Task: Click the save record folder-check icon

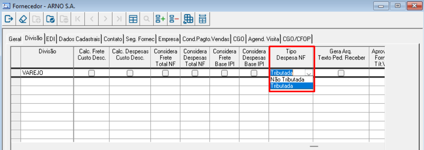Action: click(x=50, y=19)
